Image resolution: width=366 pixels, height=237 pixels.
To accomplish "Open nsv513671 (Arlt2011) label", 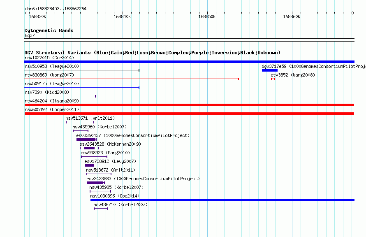I will pos(90,118).
